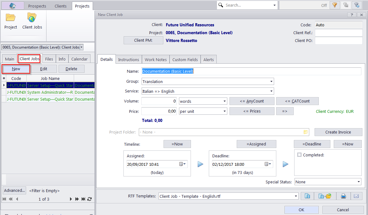This screenshot has height=215, width=368.
Task: Click the Advanced filter button
Action: click(14, 191)
